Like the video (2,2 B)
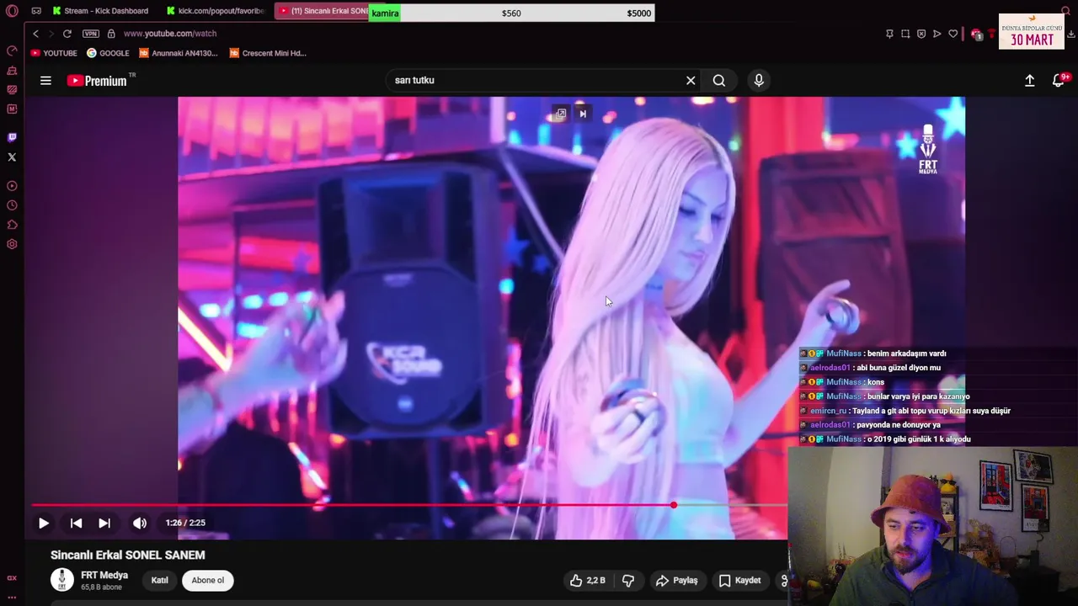1078x606 pixels. [x=588, y=580]
